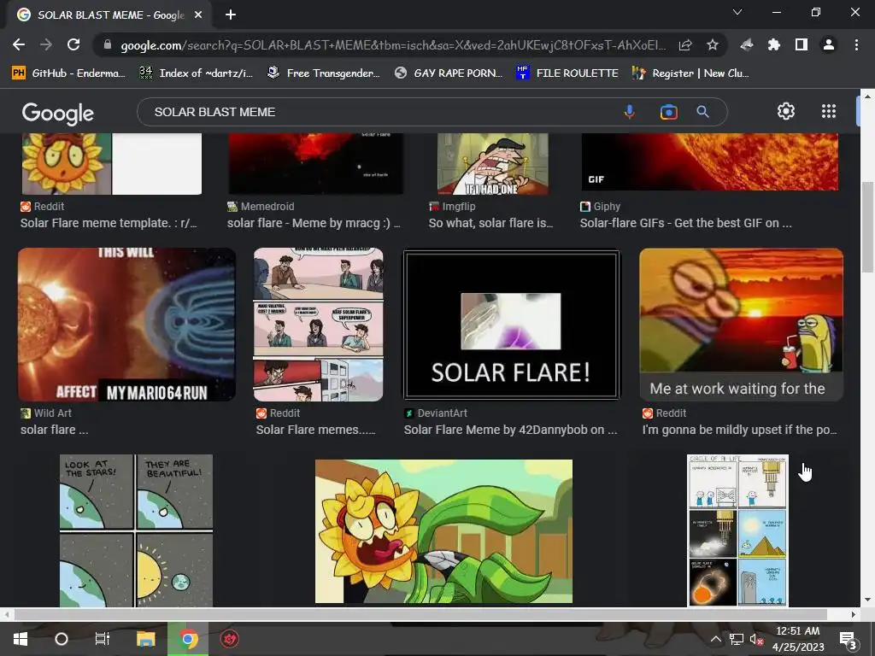Click the Google logo

pos(58,114)
